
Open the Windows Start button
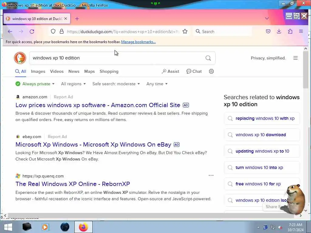click(x=8, y=227)
